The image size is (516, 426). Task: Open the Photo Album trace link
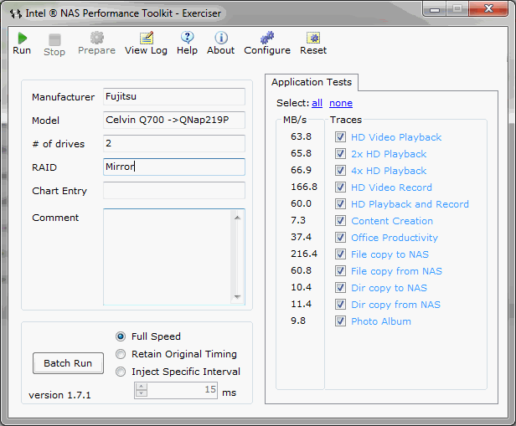(381, 321)
